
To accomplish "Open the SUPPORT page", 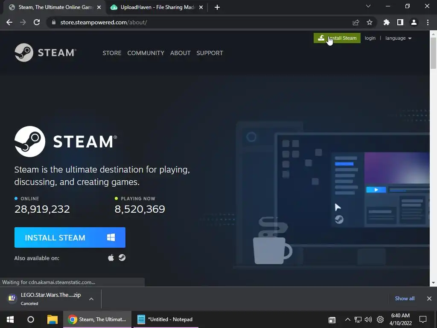I will coord(210,53).
